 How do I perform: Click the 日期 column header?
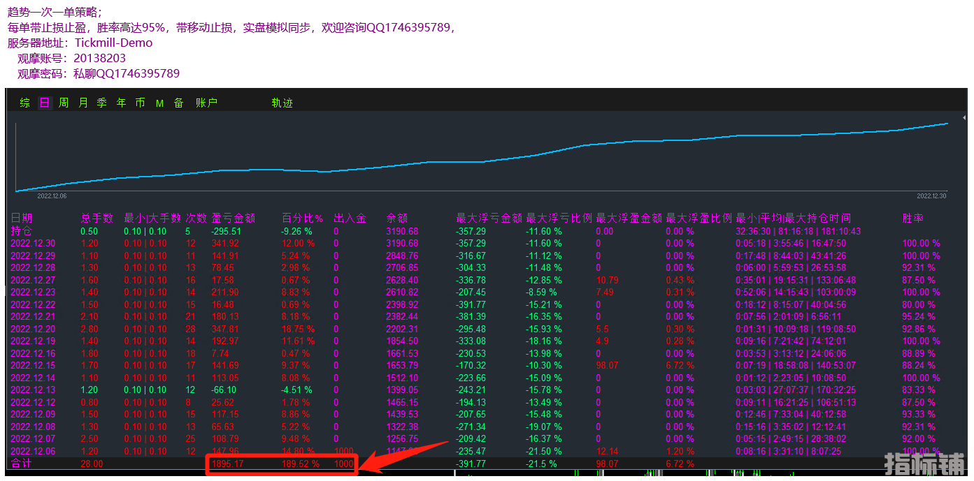pyautogui.click(x=22, y=219)
